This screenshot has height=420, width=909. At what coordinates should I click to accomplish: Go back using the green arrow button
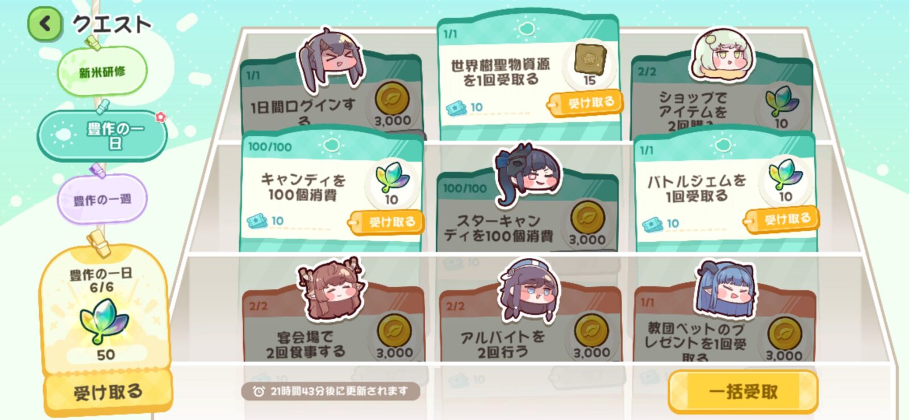point(45,24)
